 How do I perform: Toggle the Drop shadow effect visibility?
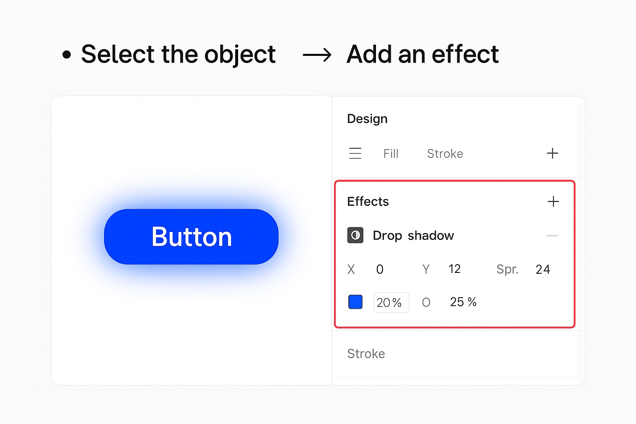click(x=355, y=235)
